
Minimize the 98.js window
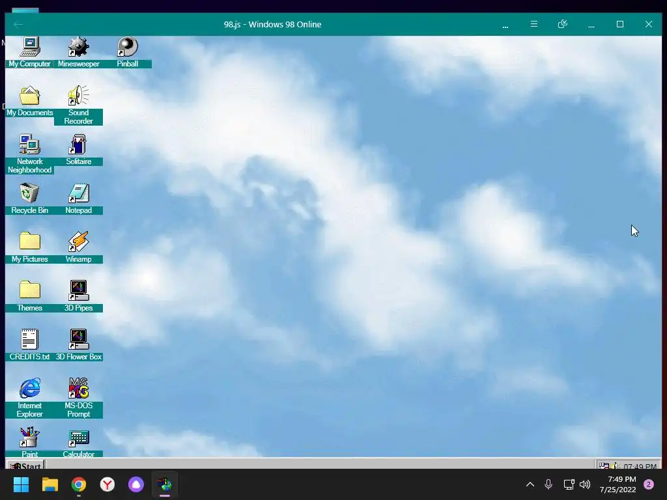point(591,25)
